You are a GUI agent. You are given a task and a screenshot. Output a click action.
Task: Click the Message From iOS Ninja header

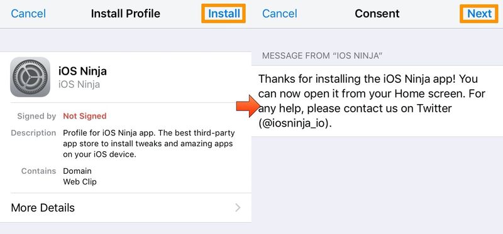[x=322, y=56]
